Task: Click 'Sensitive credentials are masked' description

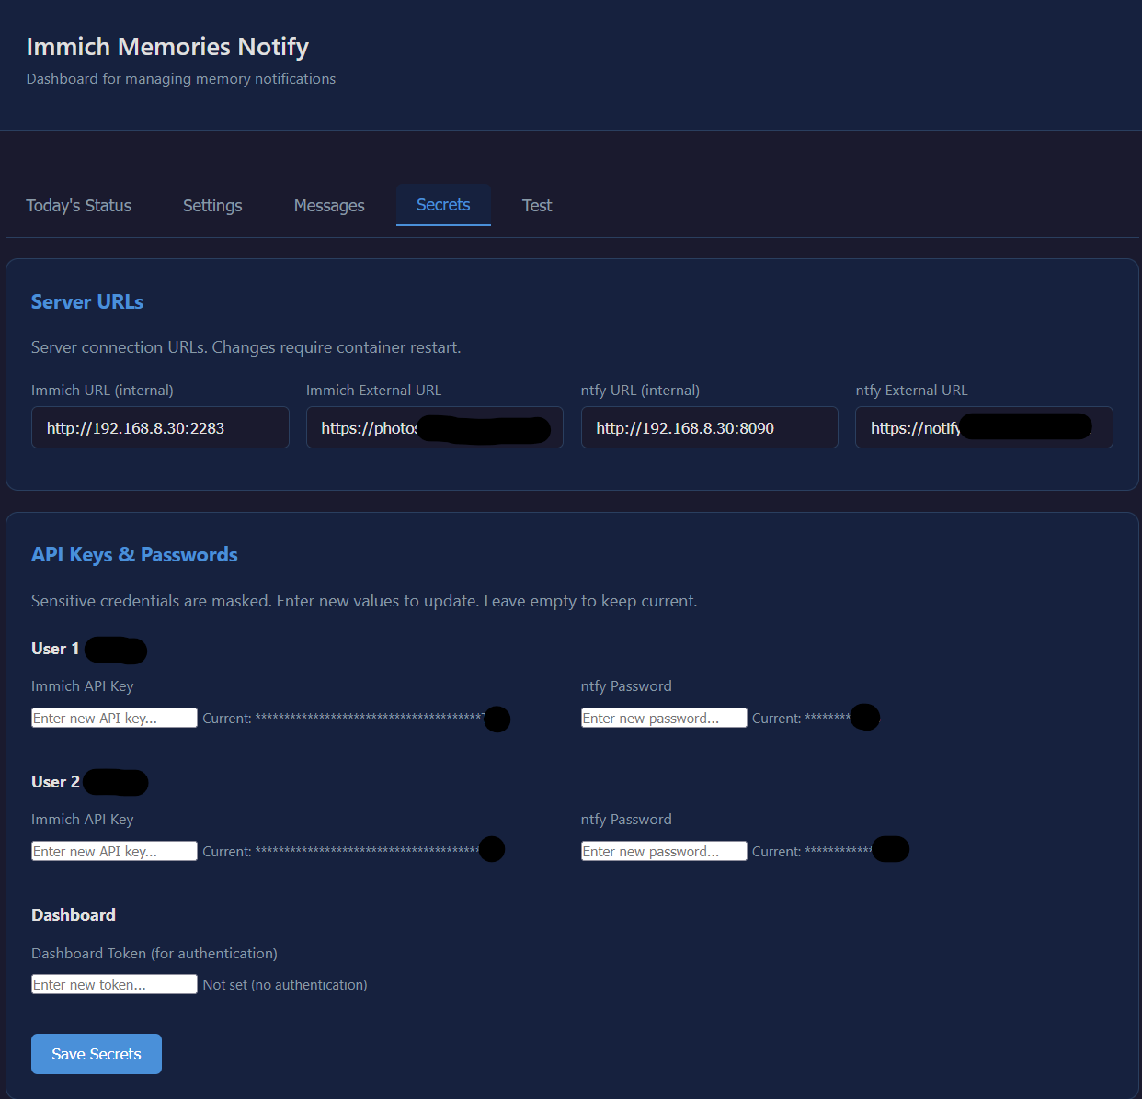Action: click(x=364, y=601)
